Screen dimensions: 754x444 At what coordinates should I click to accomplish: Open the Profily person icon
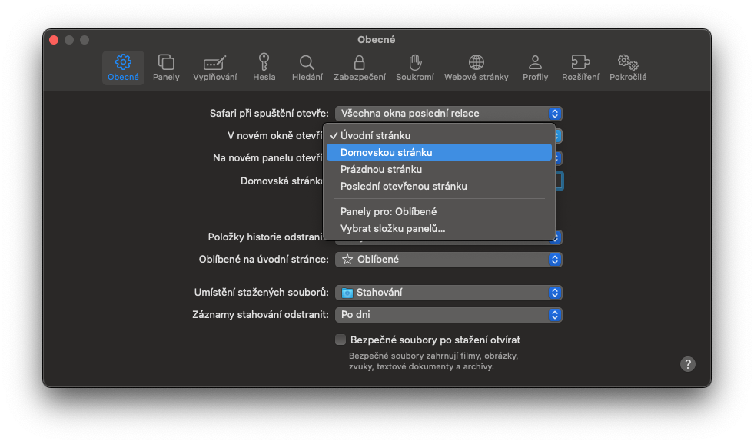coord(535,67)
